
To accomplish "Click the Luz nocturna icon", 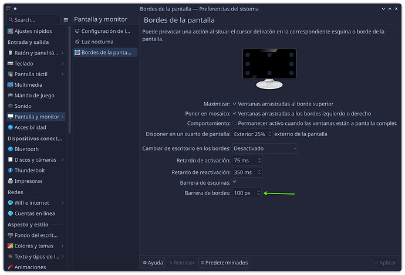I will tap(77, 42).
